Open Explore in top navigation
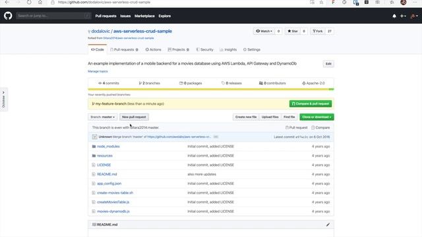Viewport: 422px width, 237px height. tap(164, 16)
